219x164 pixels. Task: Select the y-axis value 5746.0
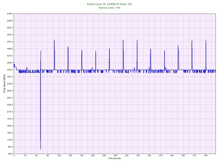click(x=10, y=14)
